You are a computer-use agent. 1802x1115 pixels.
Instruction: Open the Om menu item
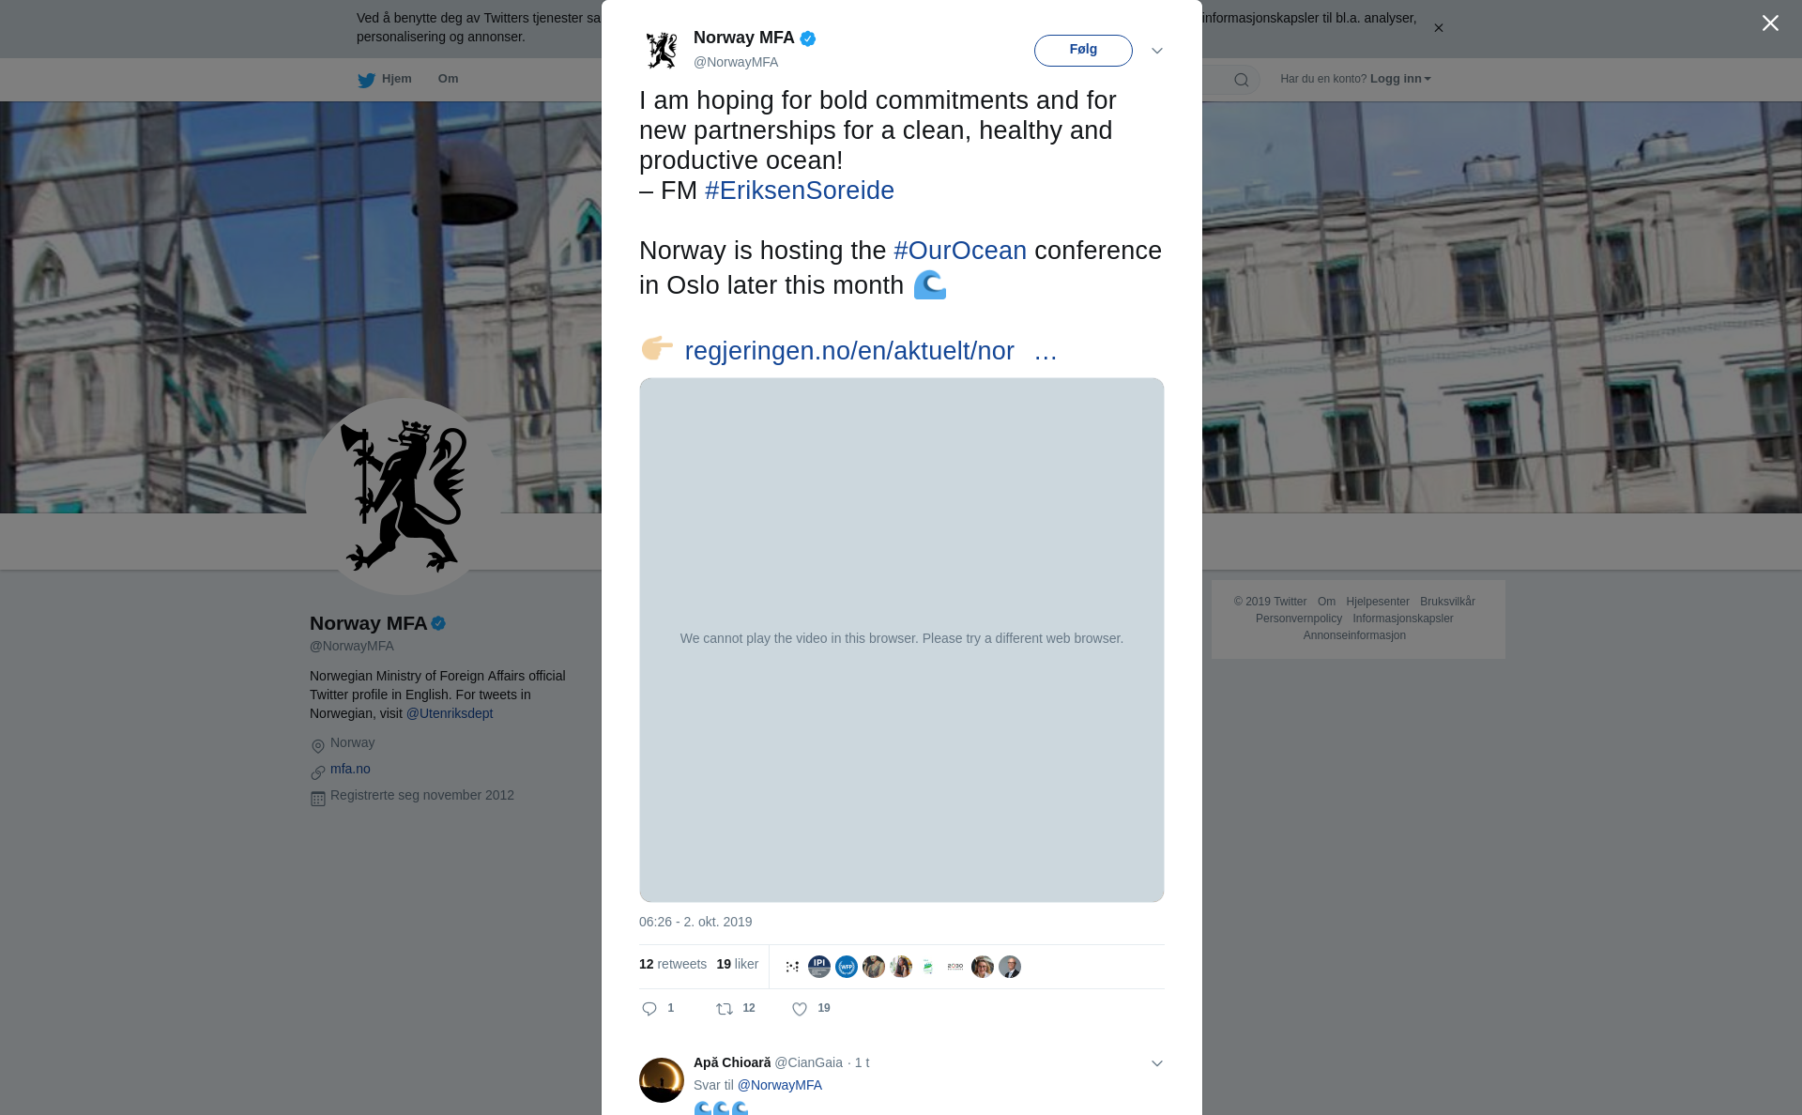449,79
